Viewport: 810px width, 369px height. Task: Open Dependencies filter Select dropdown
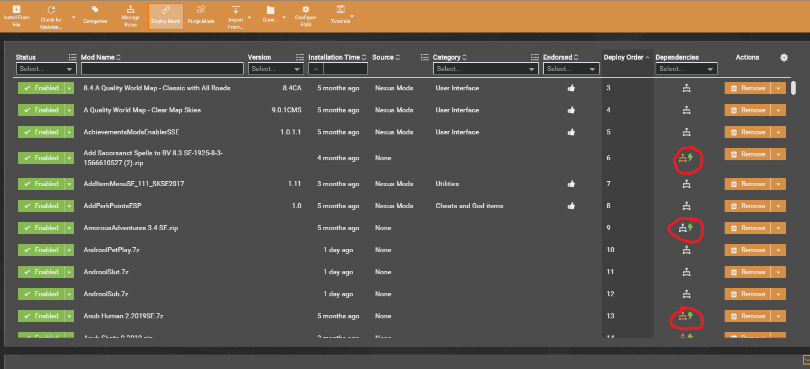click(x=687, y=69)
